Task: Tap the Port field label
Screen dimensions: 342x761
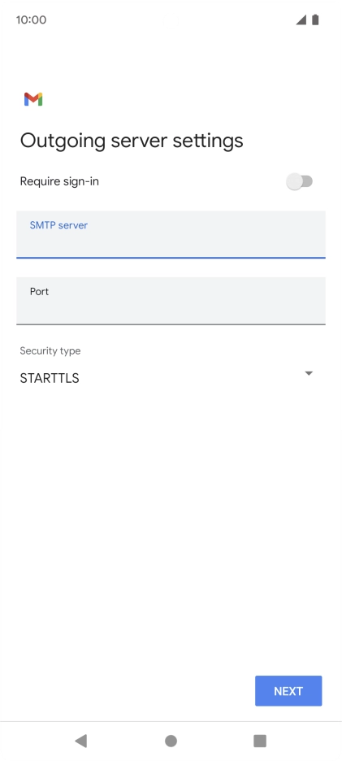Action: (x=39, y=292)
